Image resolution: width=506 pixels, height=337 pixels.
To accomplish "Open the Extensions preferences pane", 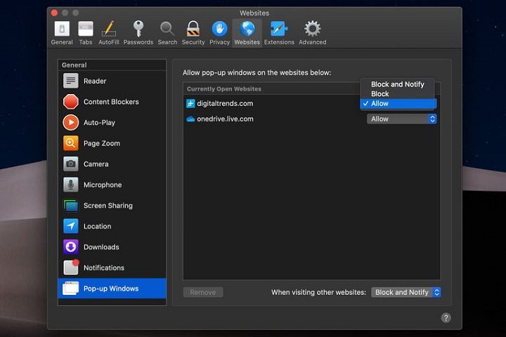I will point(279,32).
